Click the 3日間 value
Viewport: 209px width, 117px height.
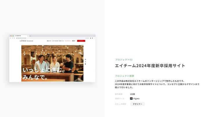click(132, 94)
